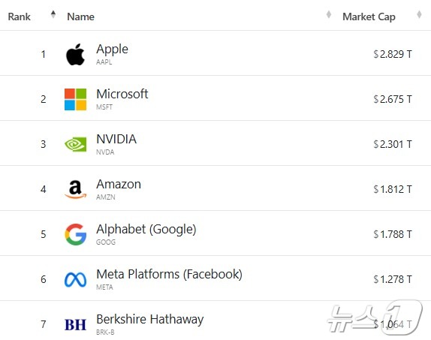Click the Google G logo icon

click(x=75, y=234)
